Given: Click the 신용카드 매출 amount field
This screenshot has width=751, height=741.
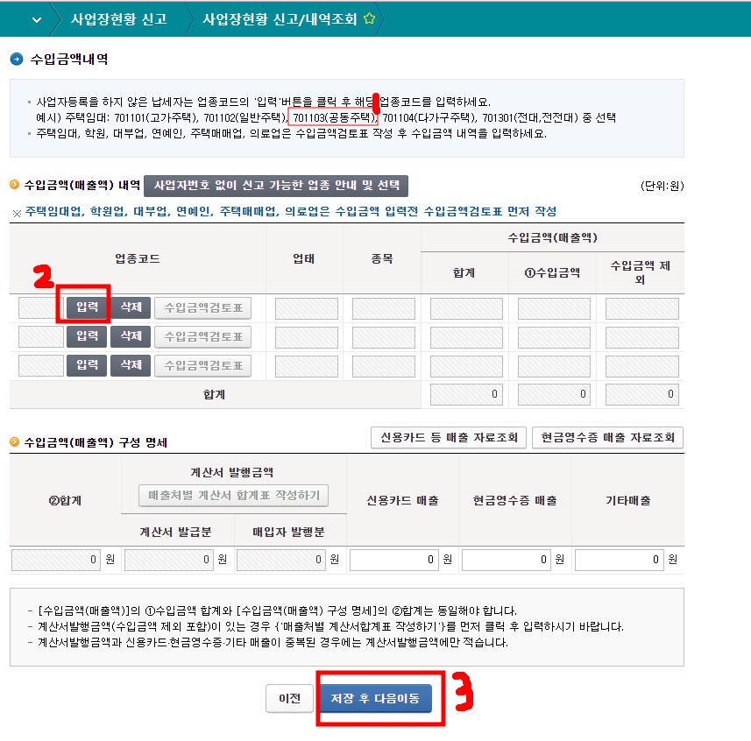Looking at the screenshot, I should (x=393, y=558).
